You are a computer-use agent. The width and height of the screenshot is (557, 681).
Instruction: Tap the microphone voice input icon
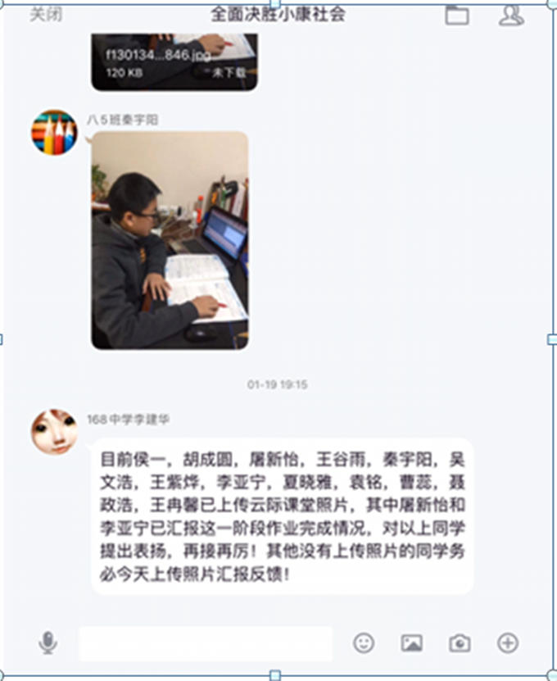click(x=48, y=642)
